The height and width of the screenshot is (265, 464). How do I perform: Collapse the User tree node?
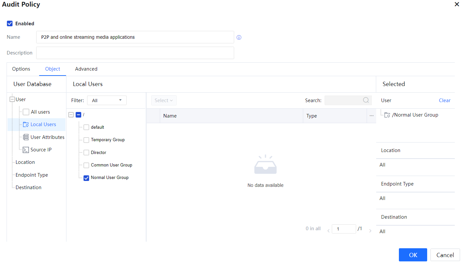pyautogui.click(x=12, y=99)
